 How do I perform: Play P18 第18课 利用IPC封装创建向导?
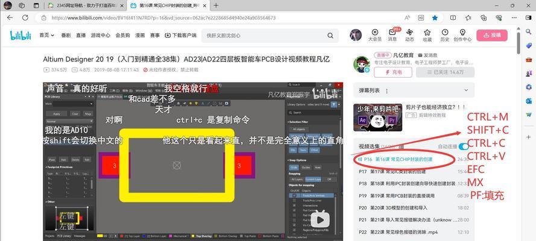coord(414,183)
